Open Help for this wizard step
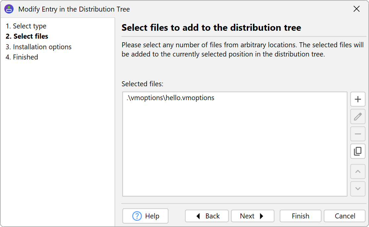Image resolution: width=369 pixels, height=227 pixels. 145,216
